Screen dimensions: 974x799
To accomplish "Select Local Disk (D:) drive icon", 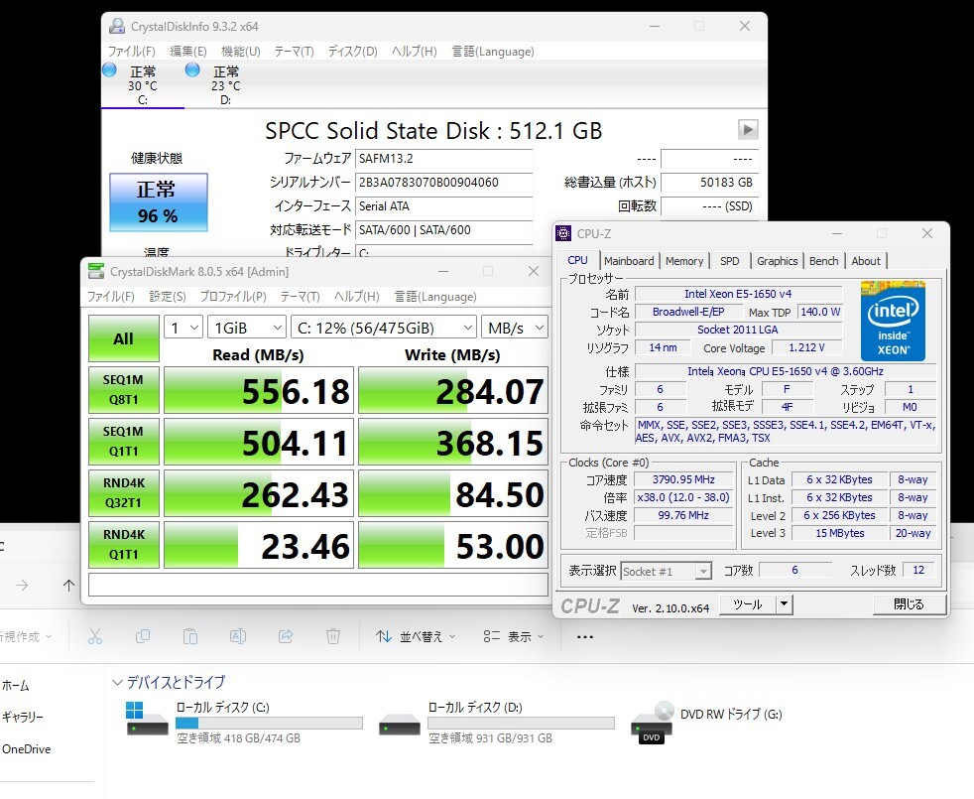I will pos(400,725).
